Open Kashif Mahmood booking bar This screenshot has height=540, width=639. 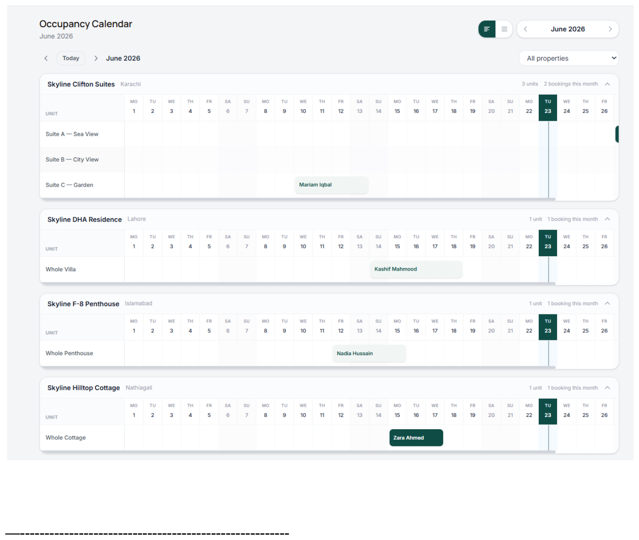(x=417, y=269)
